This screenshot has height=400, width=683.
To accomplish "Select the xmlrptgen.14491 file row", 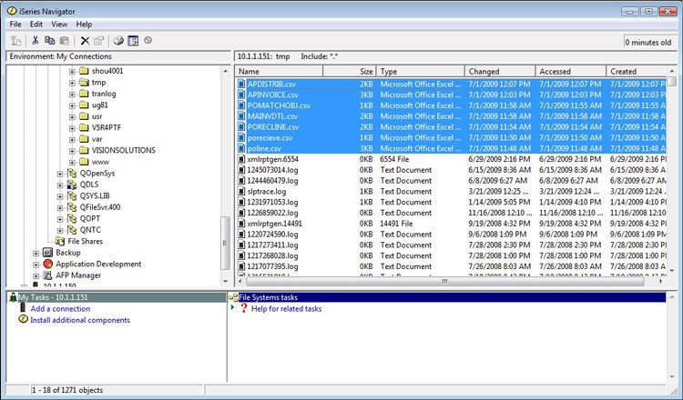I will click(451, 224).
